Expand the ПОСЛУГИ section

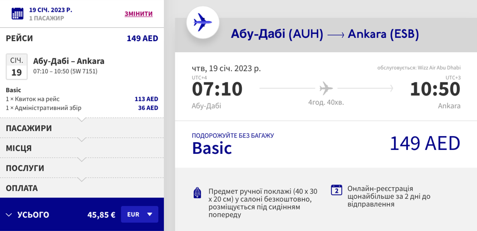coord(82,168)
